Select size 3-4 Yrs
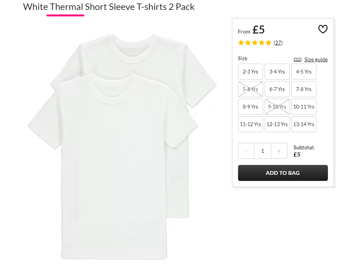Screen dimensions: 342x275 [277, 72]
